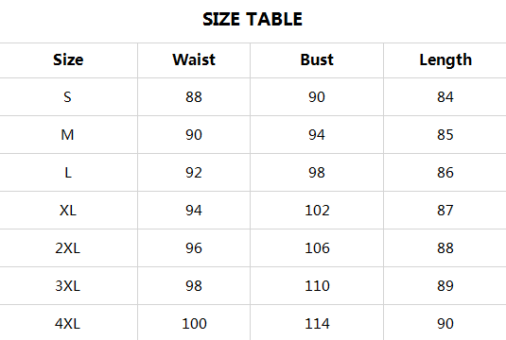506x340 pixels.
Task: Select the Bust column header
Action: click(x=317, y=59)
